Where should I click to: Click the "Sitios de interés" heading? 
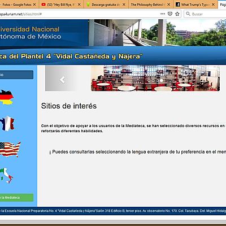coord(69,106)
